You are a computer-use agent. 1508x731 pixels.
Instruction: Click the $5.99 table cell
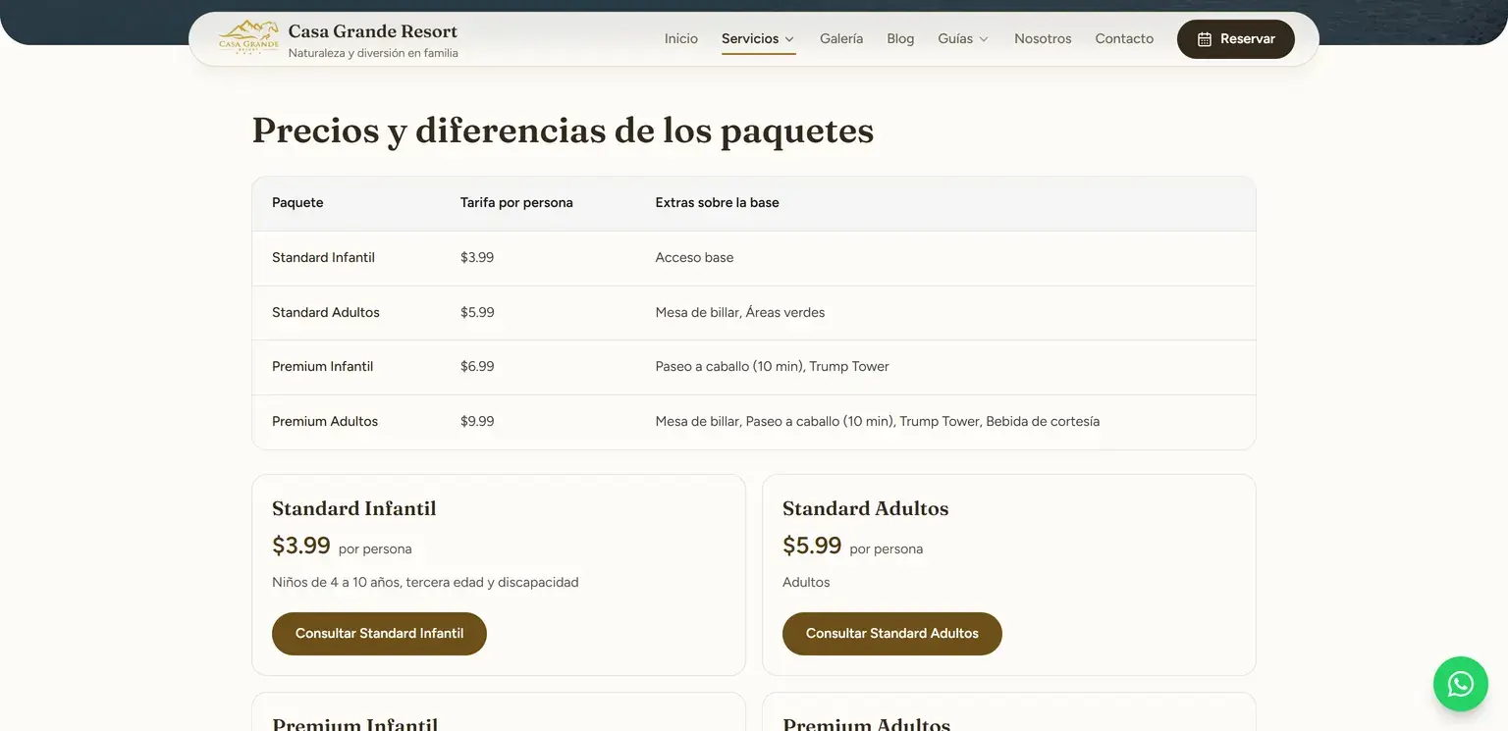477,313
